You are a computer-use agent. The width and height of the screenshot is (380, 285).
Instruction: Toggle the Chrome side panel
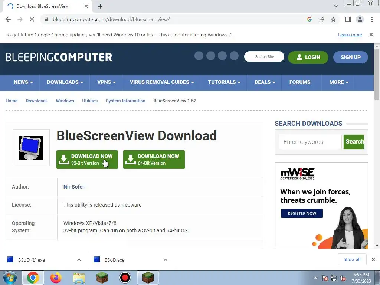(348, 19)
